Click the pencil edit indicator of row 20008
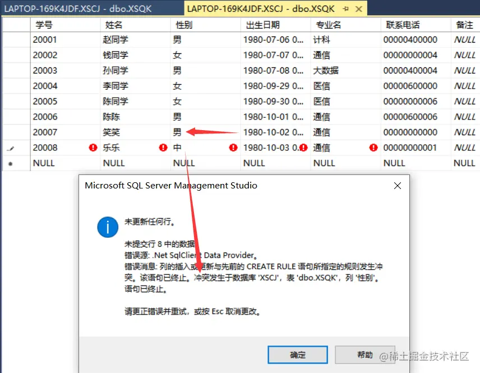This screenshot has height=373, width=480. pos(11,149)
